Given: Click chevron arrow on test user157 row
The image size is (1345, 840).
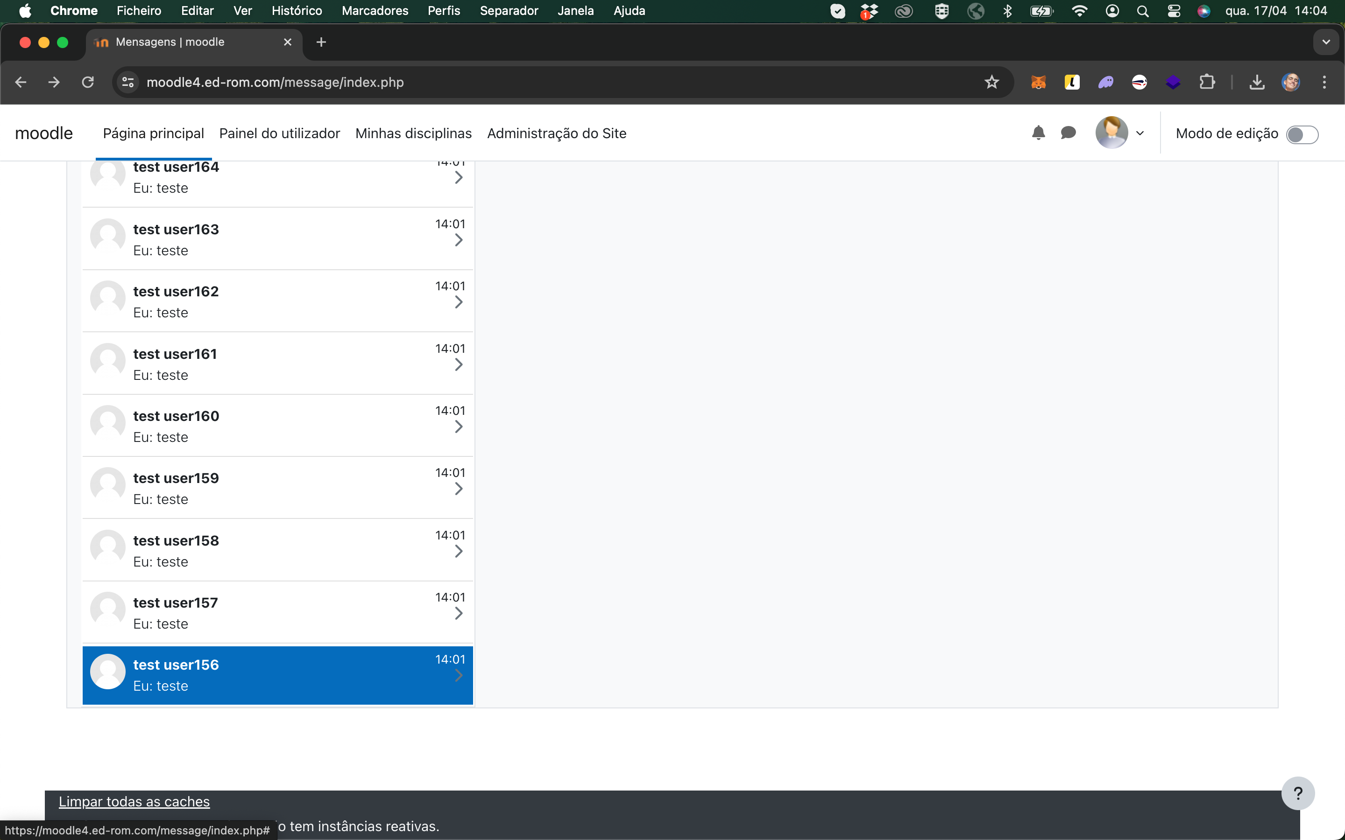Looking at the screenshot, I should pyautogui.click(x=459, y=613).
